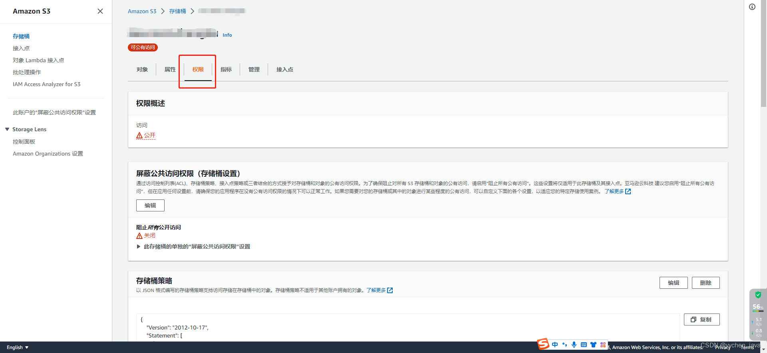Viewport: 767px width, 353px height.
Task: Click the "Version": "2012-10-17" line
Action: pyautogui.click(x=177, y=327)
